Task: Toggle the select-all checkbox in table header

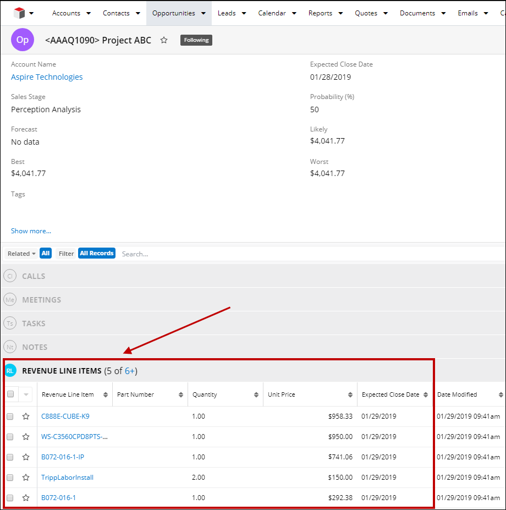Action: [x=10, y=394]
